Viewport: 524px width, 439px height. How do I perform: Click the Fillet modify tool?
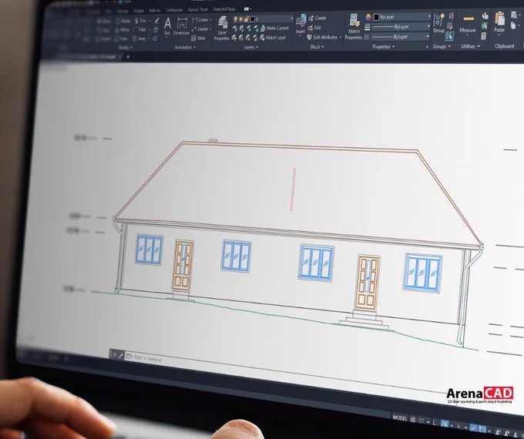[139, 30]
